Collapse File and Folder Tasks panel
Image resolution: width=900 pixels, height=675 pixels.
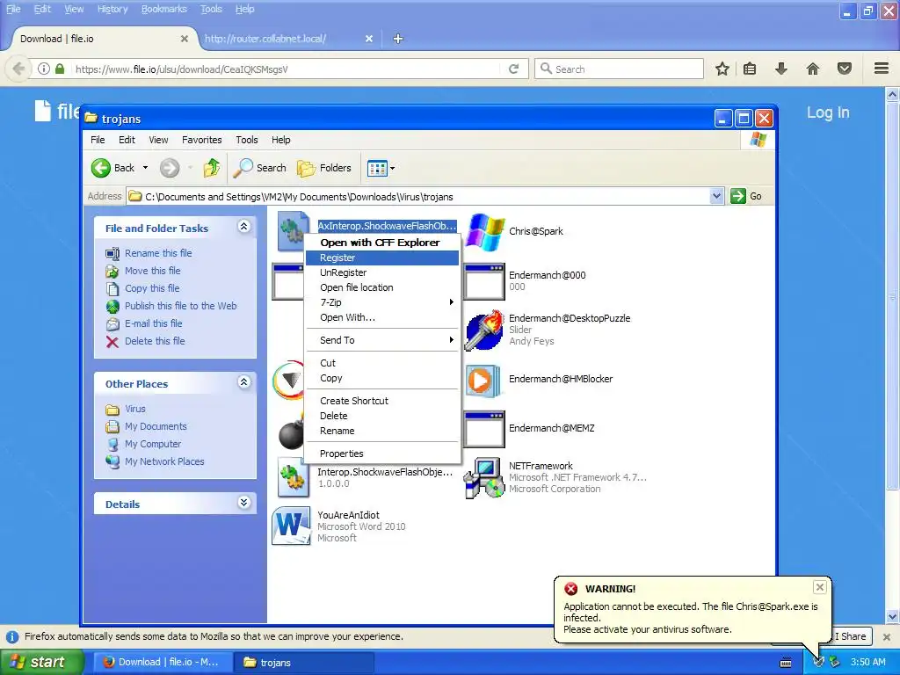(244, 227)
